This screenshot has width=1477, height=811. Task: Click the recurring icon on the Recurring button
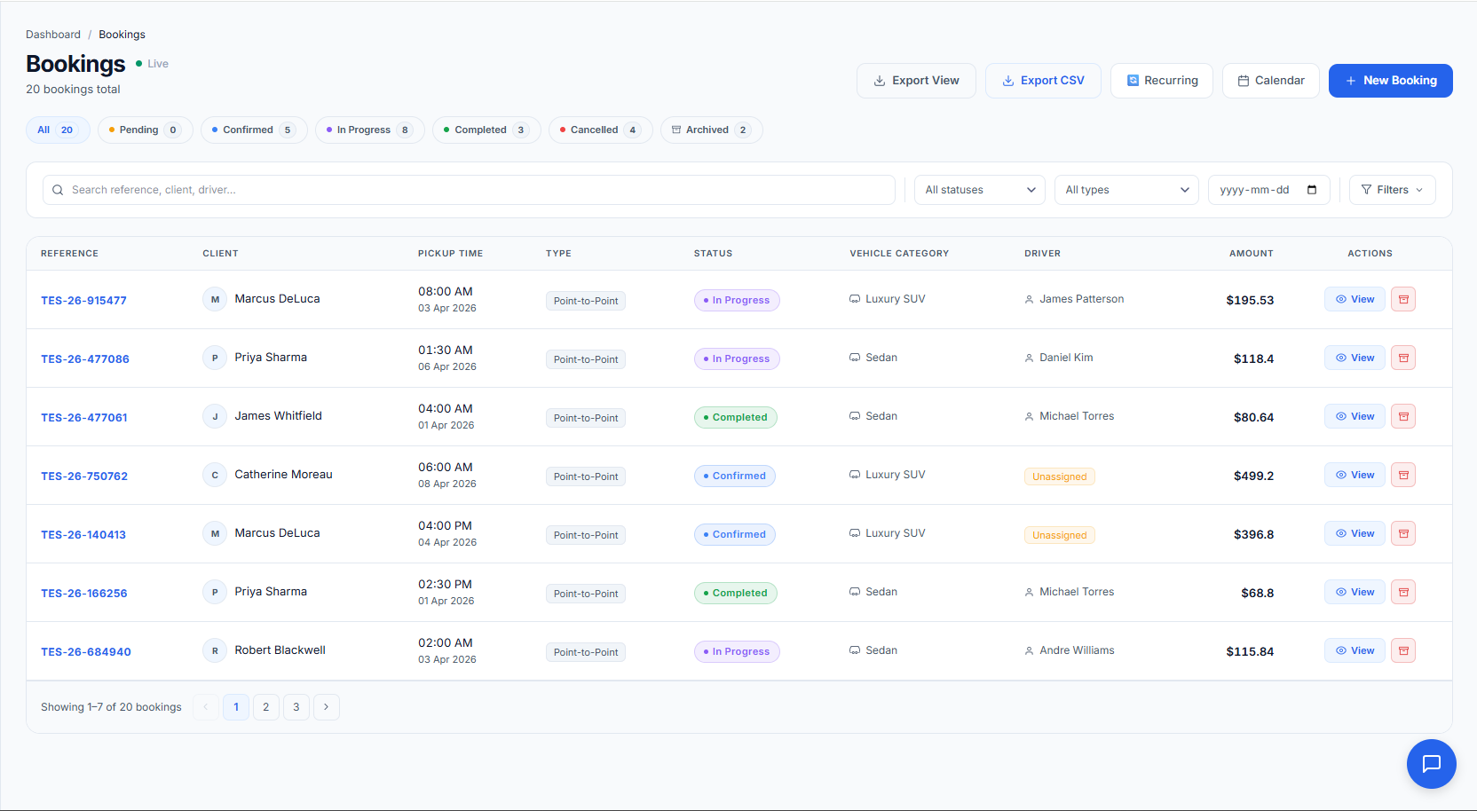pyautogui.click(x=1133, y=80)
